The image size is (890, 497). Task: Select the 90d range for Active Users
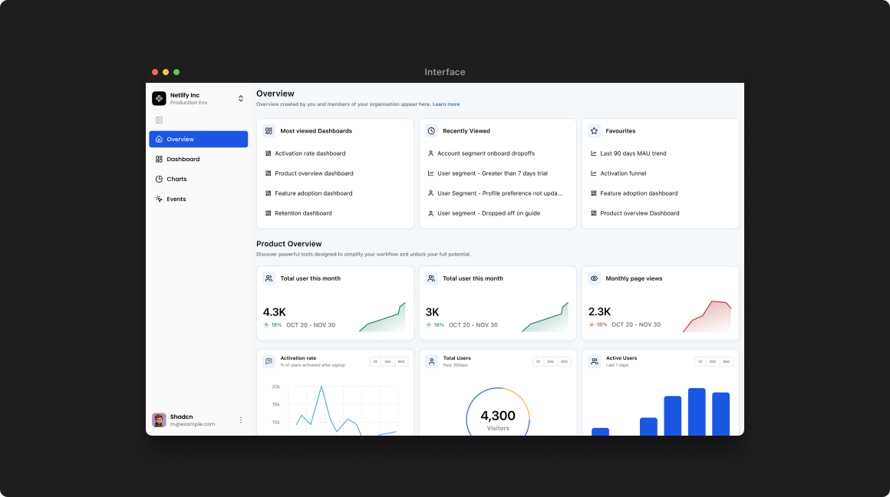pos(726,361)
